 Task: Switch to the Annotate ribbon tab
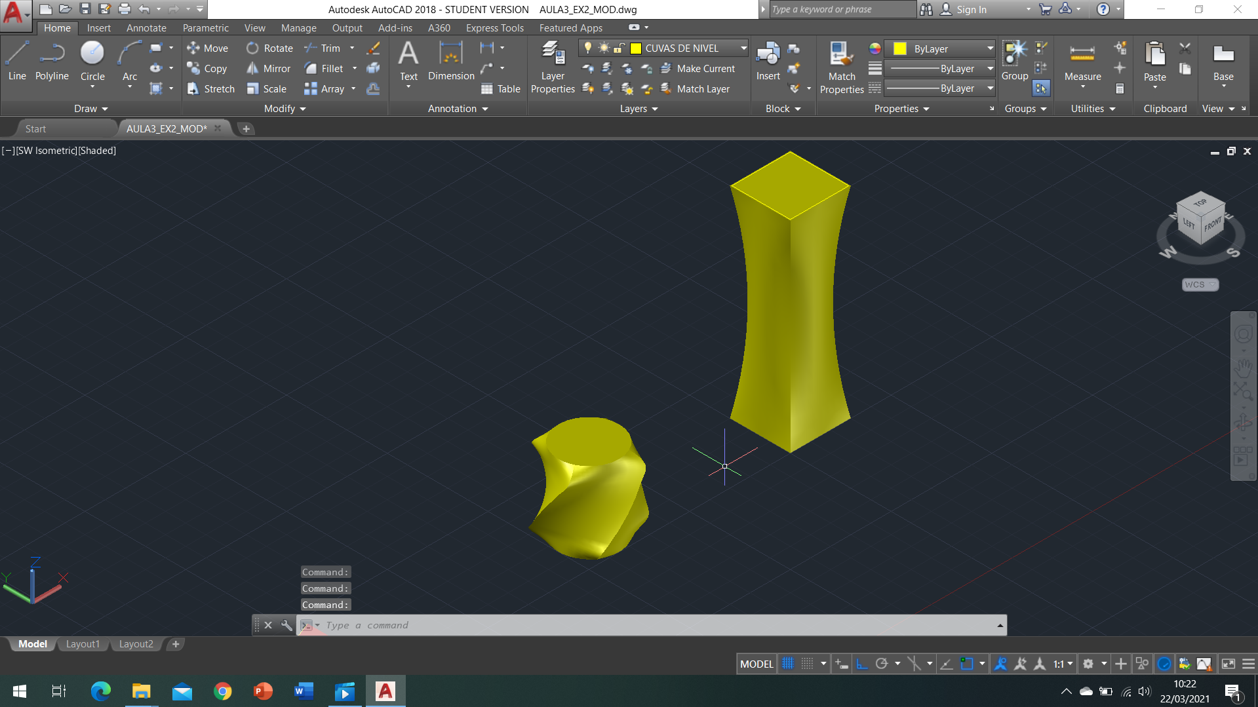(146, 28)
